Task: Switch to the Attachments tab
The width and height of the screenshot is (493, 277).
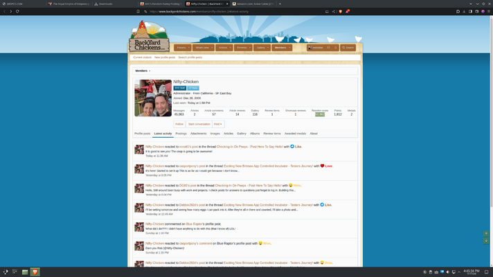Action: point(199,134)
